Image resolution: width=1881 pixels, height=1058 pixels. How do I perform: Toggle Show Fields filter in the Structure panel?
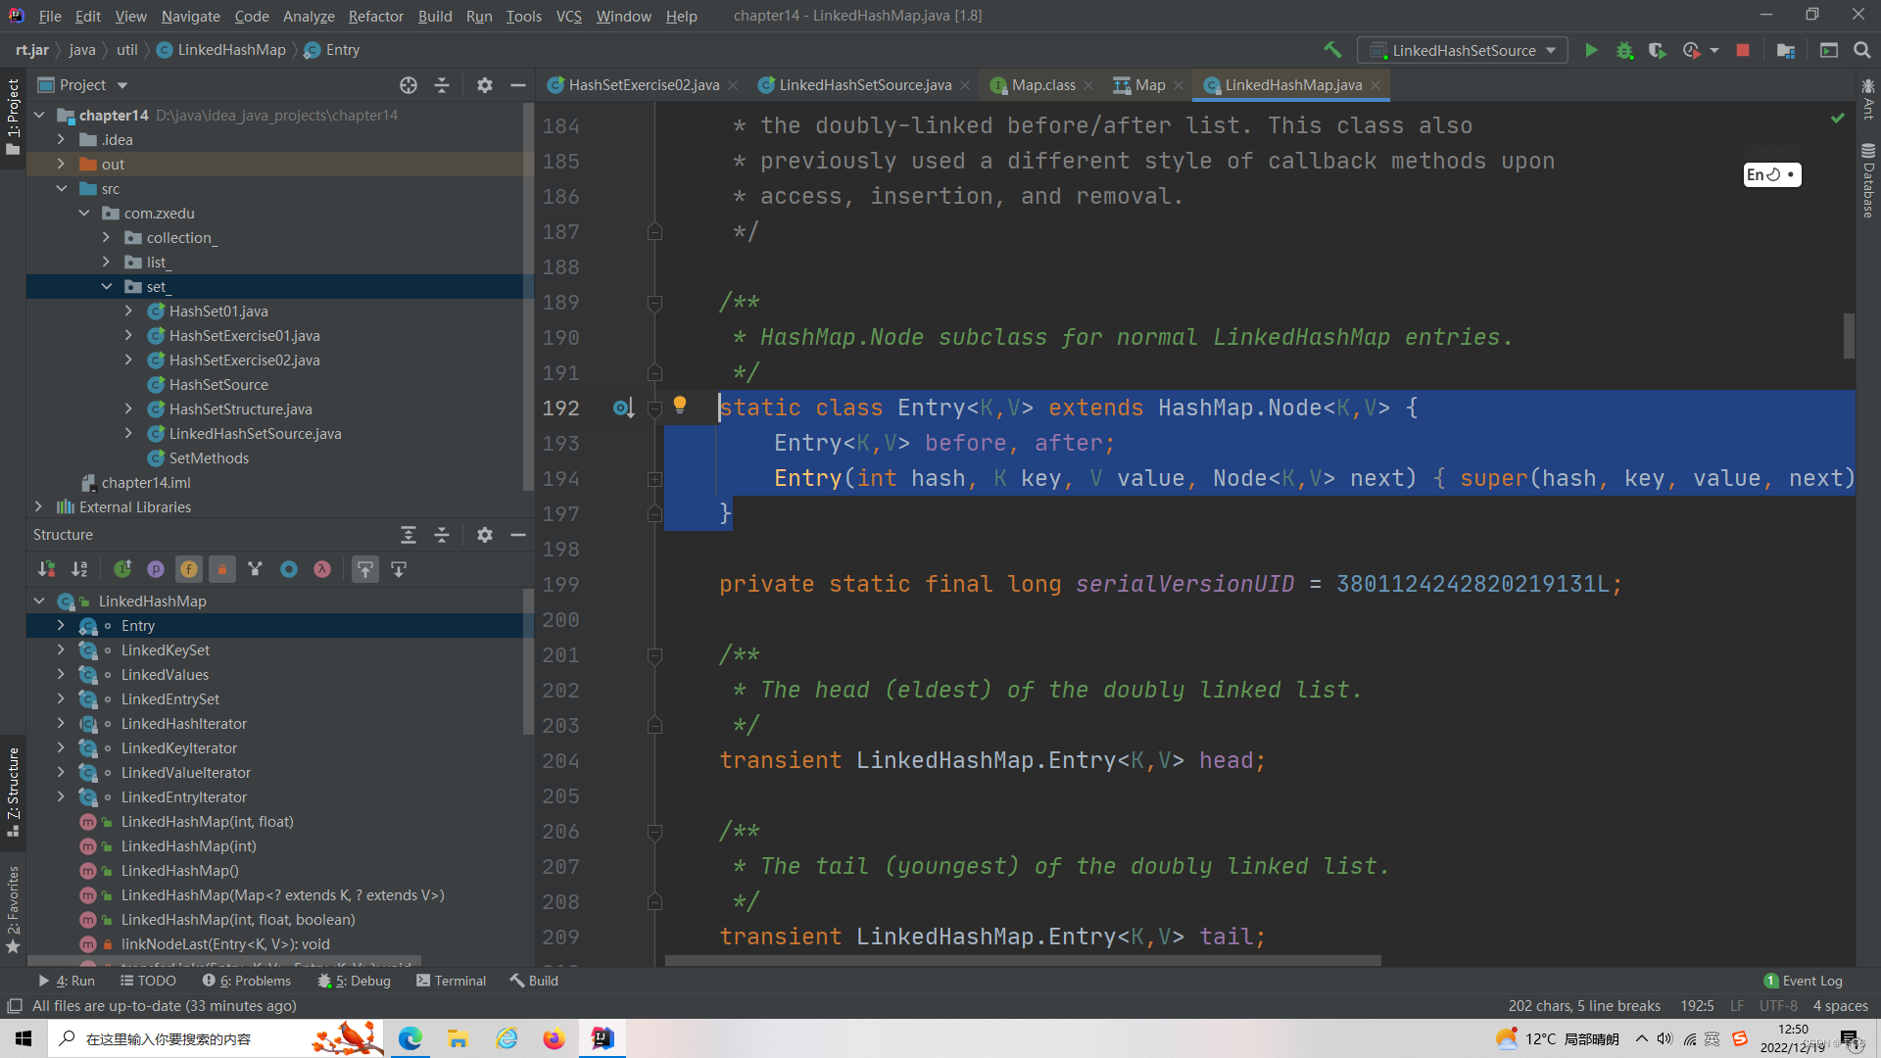click(189, 569)
